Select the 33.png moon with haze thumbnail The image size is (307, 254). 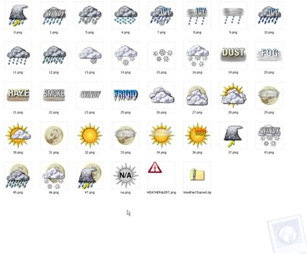[126, 135]
